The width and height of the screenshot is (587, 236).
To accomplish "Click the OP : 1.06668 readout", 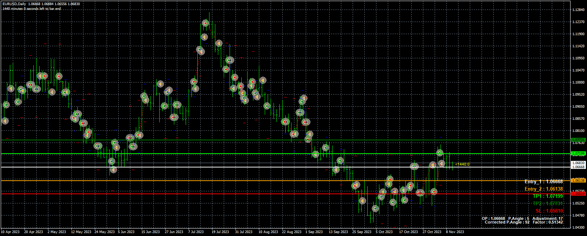I will coord(493,218).
